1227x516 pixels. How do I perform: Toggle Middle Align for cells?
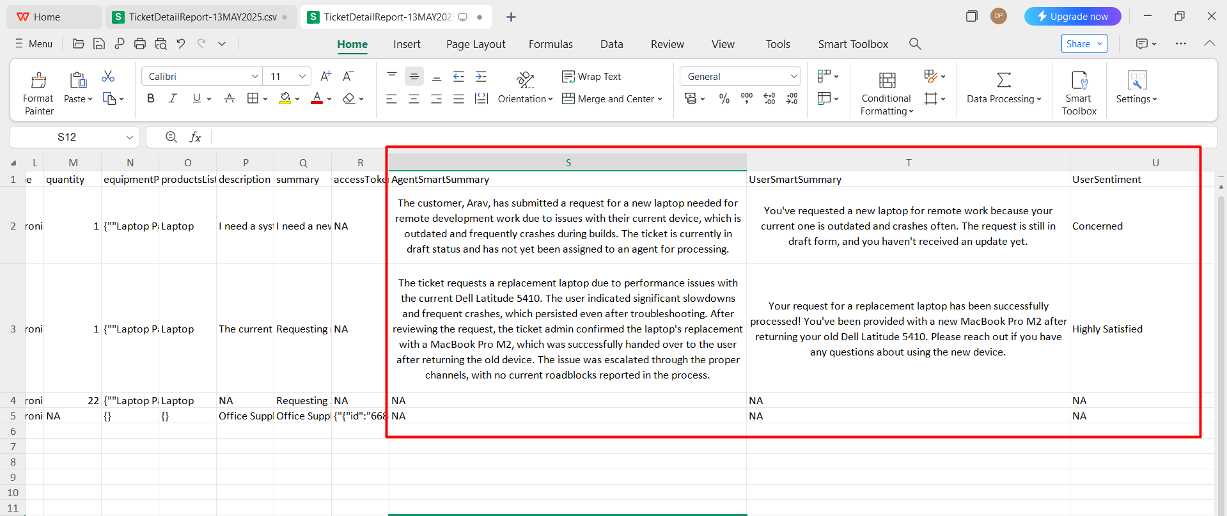[x=414, y=76]
